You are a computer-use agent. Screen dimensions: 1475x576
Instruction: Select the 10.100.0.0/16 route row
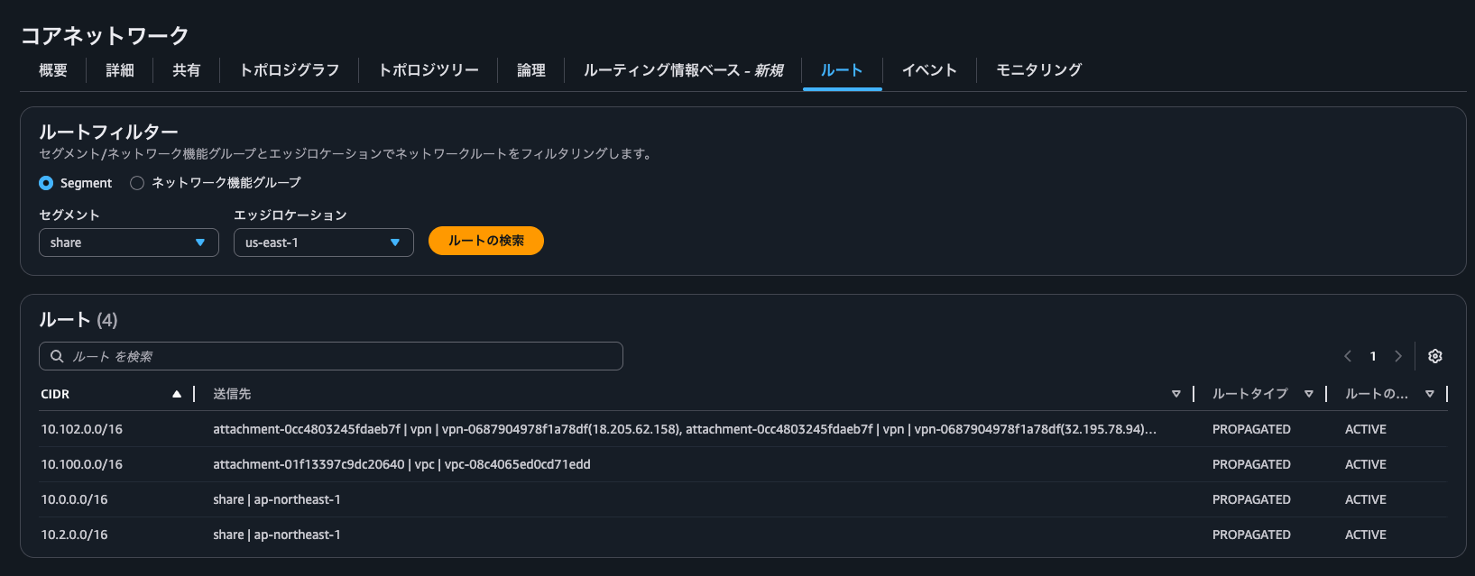click(x=81, y=464)
